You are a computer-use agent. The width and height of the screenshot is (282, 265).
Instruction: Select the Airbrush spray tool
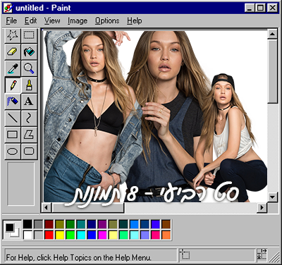point(13,101)
